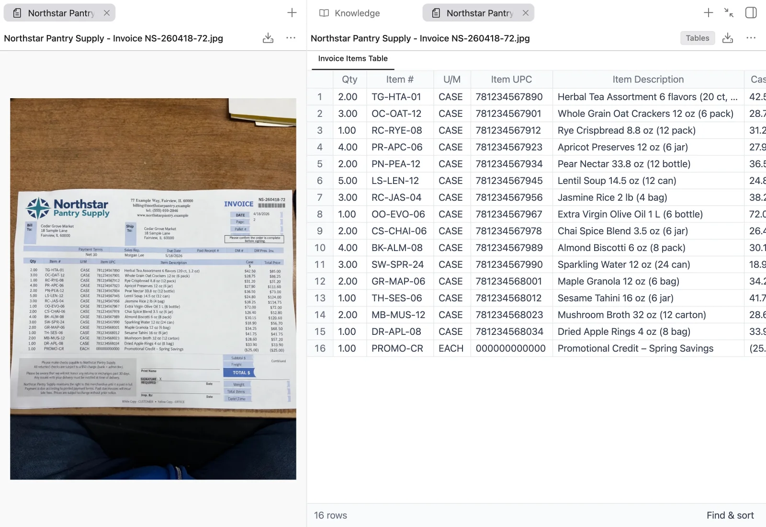Select UPC cell 781234567923
766x527 pixels.
pos(511,147)
